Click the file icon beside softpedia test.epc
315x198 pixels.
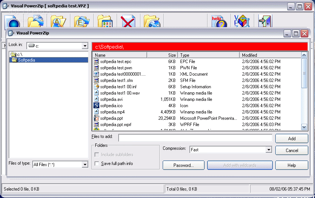pyautogui.click(x=96, y=61)
